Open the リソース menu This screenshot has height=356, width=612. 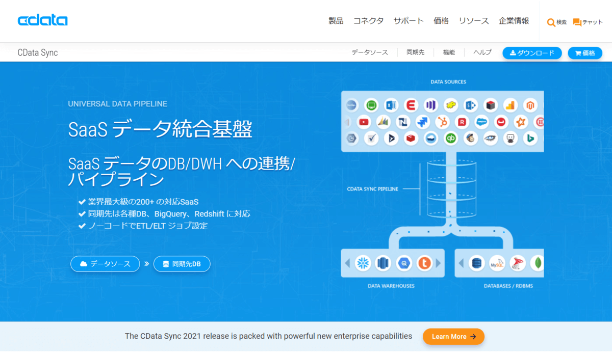474,21
